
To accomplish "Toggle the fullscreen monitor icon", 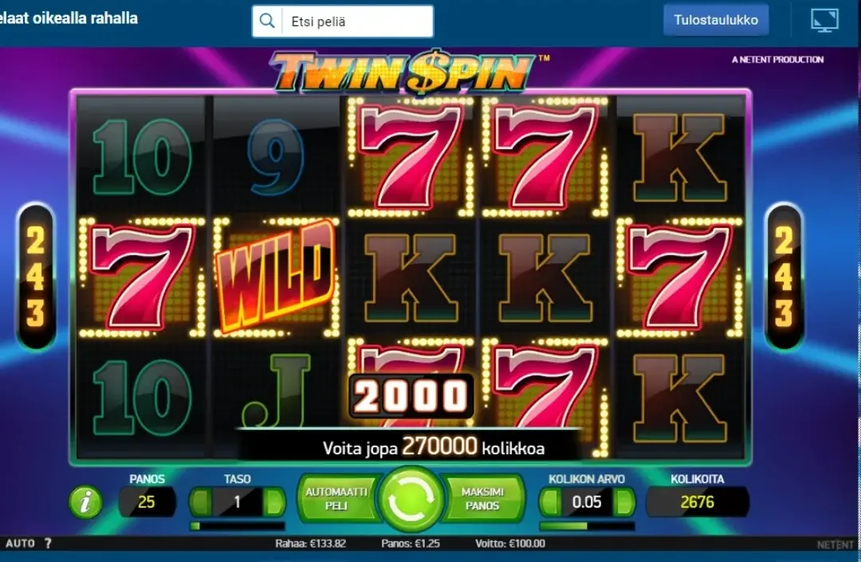I will pos(825,20).
